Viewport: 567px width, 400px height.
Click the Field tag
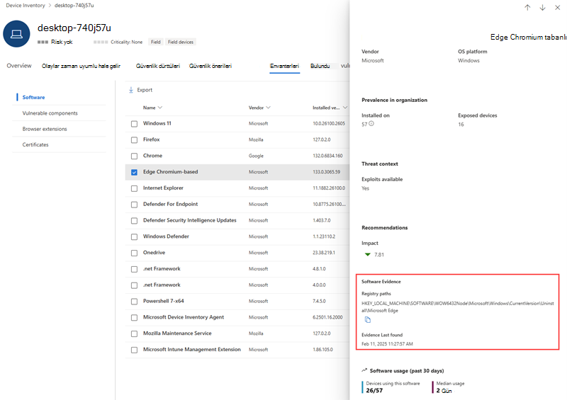(156, 42)
